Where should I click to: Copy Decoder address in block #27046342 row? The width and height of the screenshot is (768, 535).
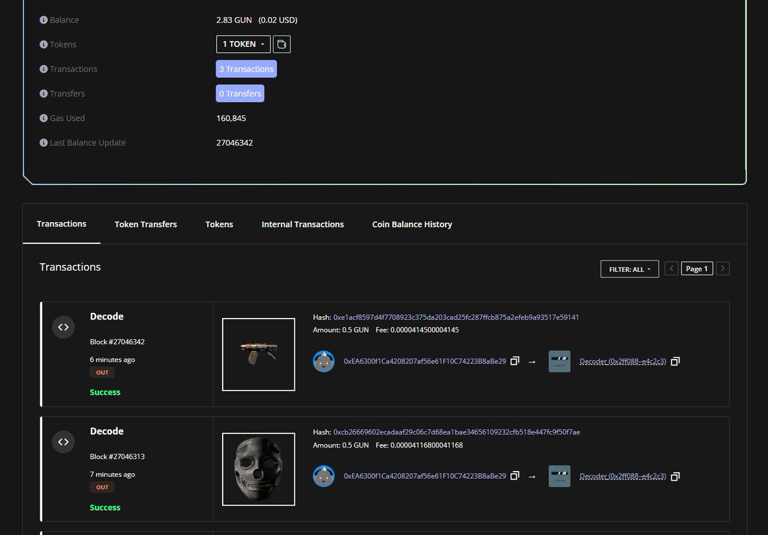coord(675,361)
